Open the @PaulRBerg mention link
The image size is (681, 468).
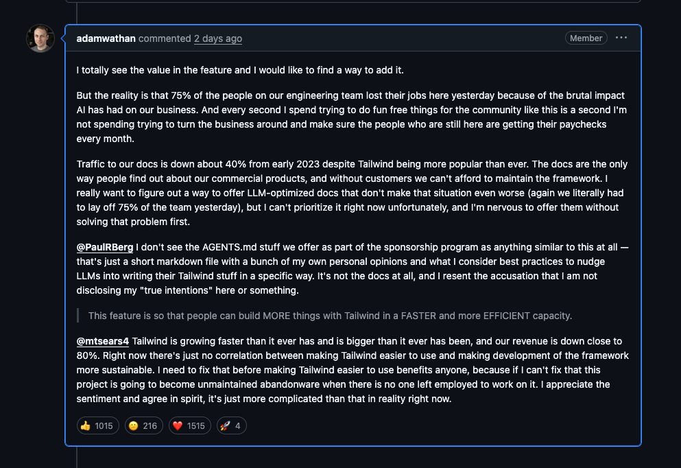(105, 248)
